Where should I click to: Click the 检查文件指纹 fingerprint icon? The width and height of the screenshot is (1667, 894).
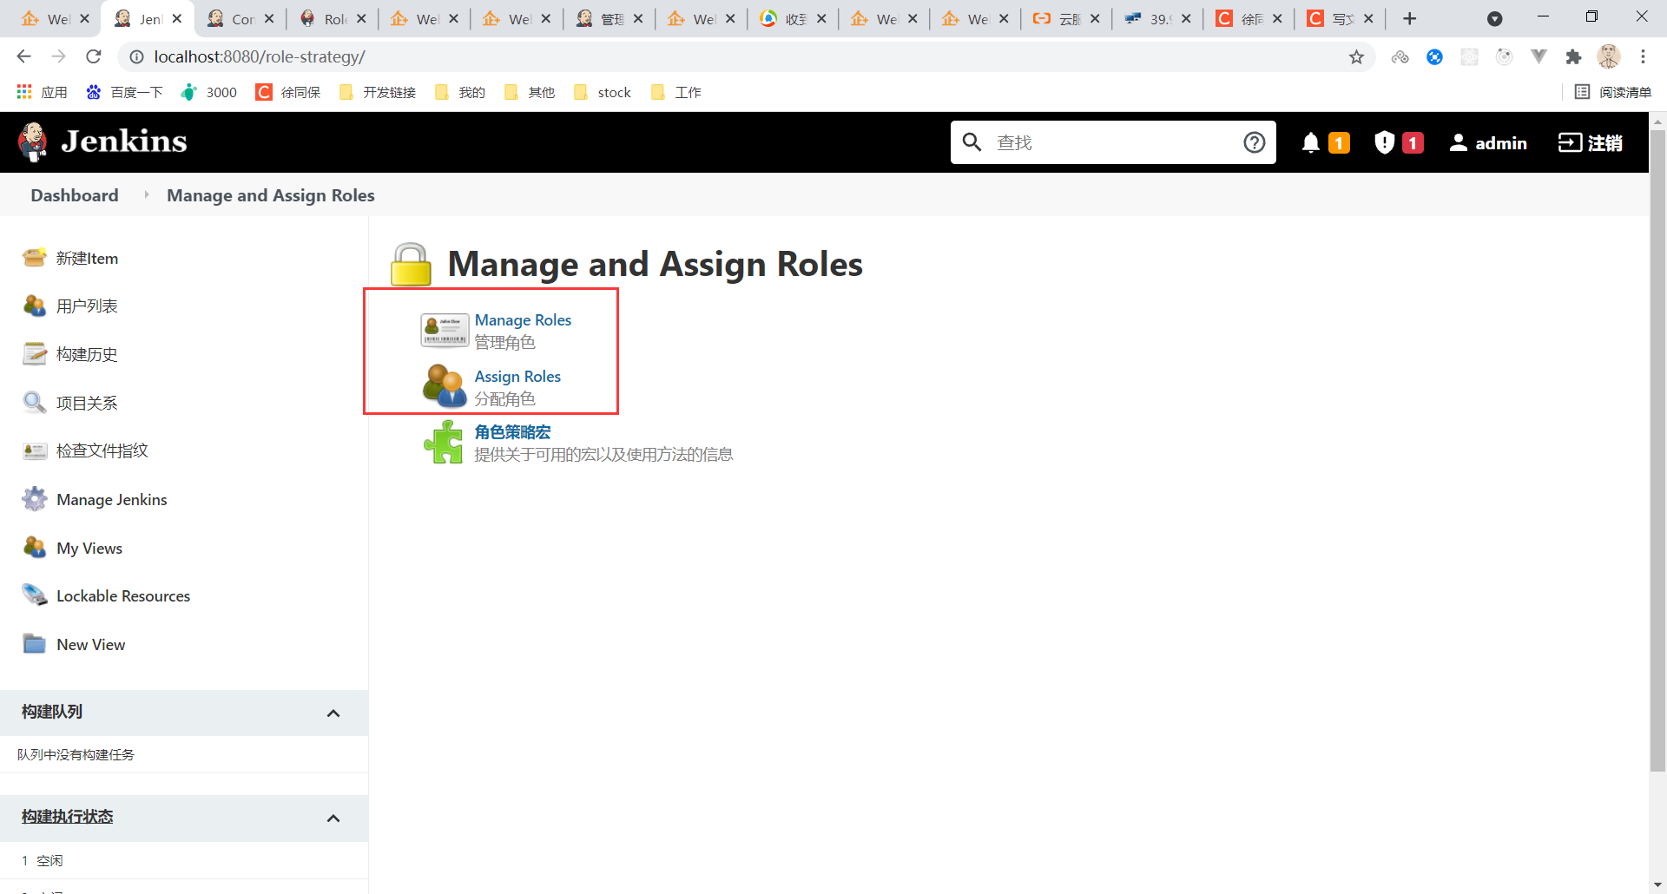tap(34, 450)
